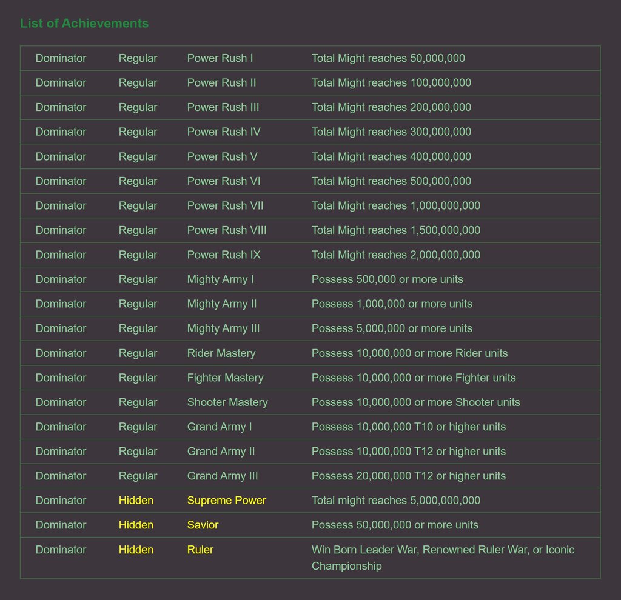Click Dominator in the Ruler row
Screen dimensions: 621x600
pos(61,550)
